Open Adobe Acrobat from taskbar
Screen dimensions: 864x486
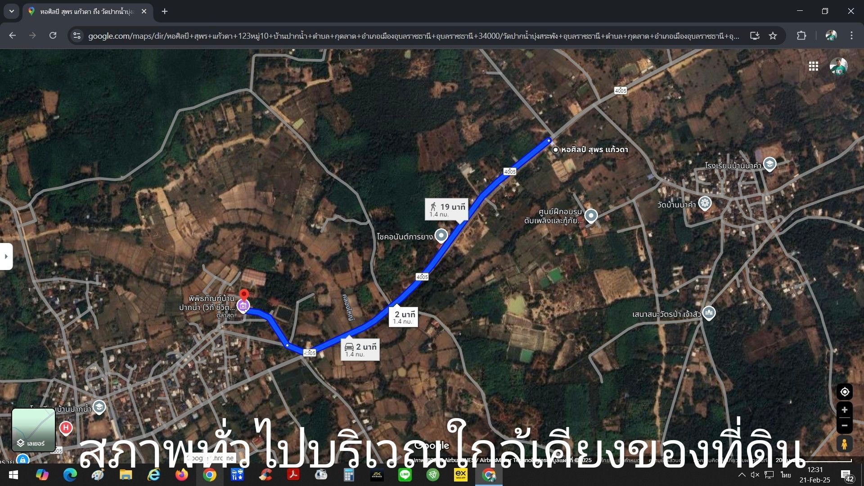[x=293, y=475]
